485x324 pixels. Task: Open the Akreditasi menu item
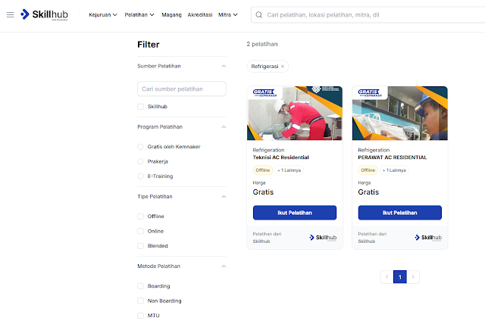coord(200,14)
